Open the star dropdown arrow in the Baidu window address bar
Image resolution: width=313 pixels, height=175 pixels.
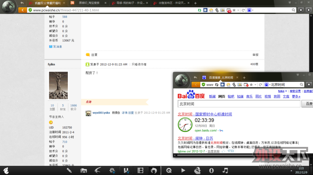pos(255,85)
